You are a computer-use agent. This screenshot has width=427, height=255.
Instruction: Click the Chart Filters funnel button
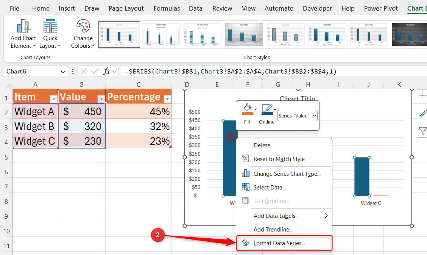point(422,131)
